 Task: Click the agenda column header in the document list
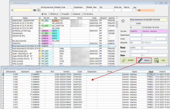click(x=111, y=18)
